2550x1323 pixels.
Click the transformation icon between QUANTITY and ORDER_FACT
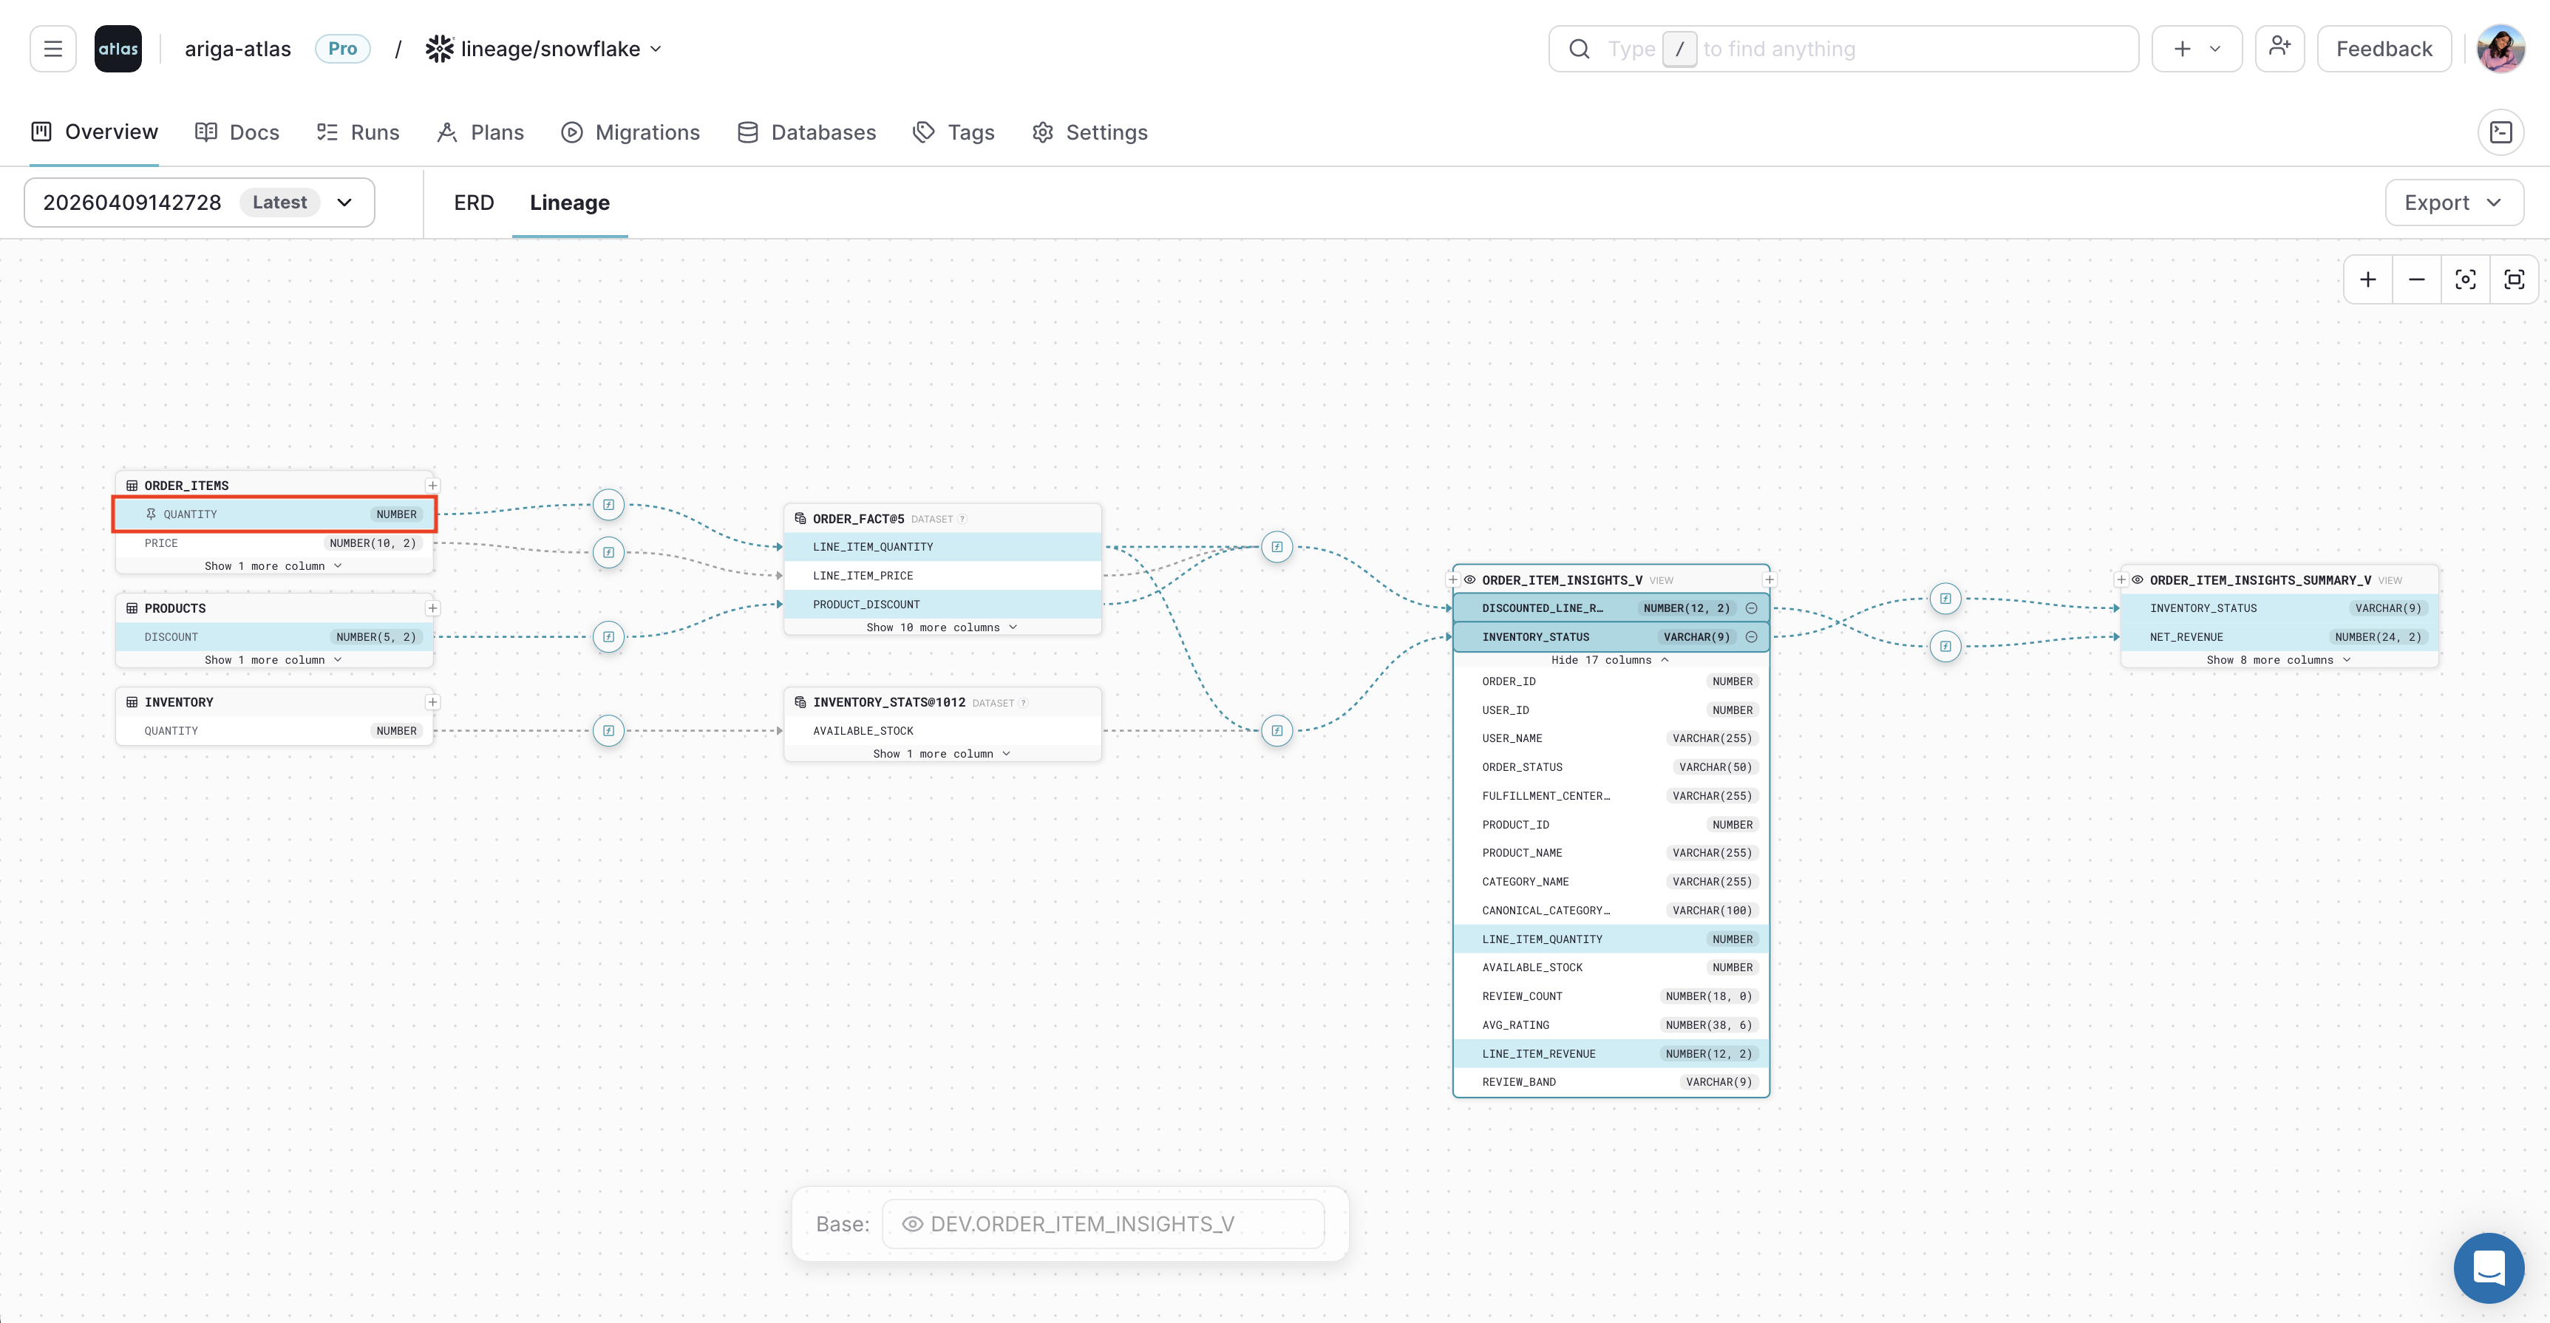pos(608,505)
